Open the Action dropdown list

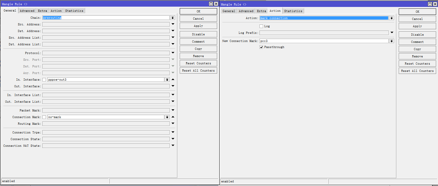point(391,18)
